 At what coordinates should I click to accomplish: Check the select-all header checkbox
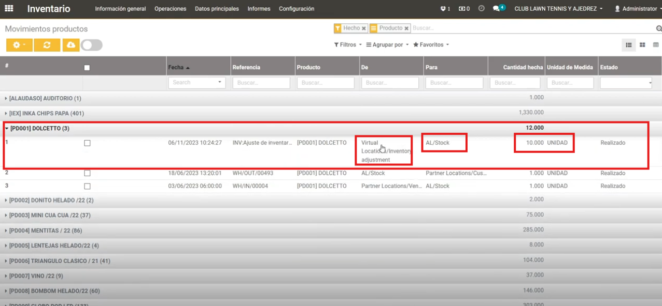point(87,68)
